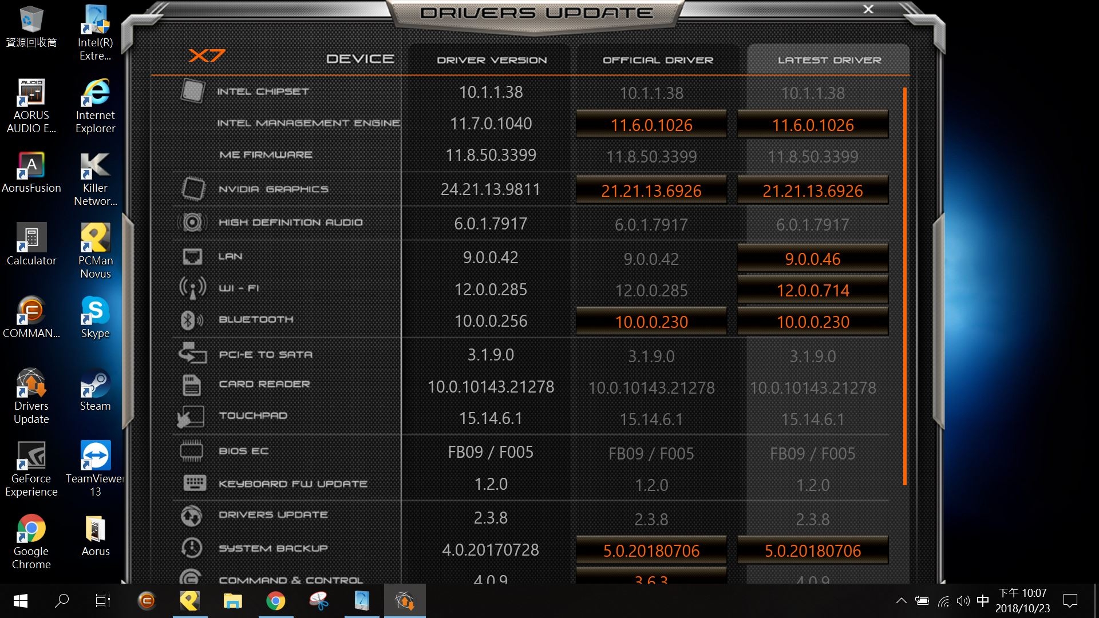Open taskbar search
Viewport: 1099px width, 618px height.
[61, 601]
